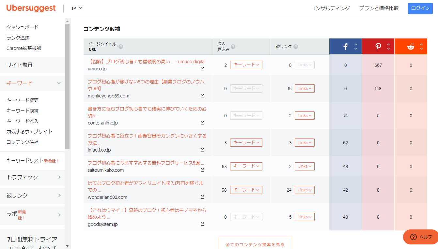Open Links dropdown for conte-anime.jp row
This screenshot has width=438, height=249.
point(305,115)
